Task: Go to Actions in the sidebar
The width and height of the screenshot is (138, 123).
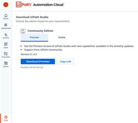Action: [6, 36]
